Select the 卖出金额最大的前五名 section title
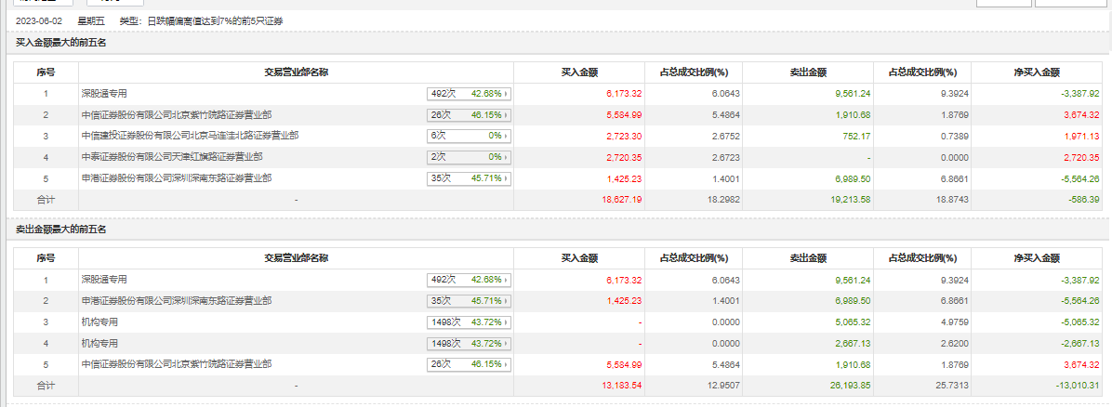 point(61,229)
